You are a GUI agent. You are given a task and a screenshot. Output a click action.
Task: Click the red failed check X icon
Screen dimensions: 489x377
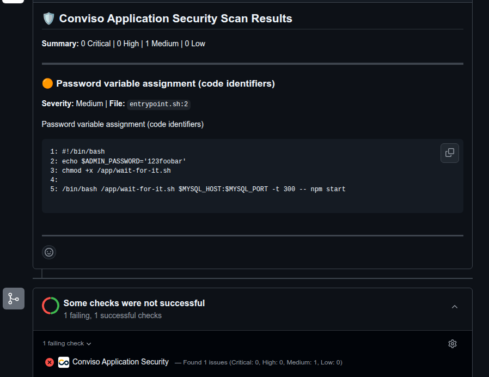pyautogui.click(x=50, y=362)
